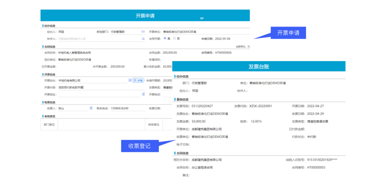Viewport: 386px width, 192px height.
Task: Click the 发票代码 value XZSK-20220001
Action: [261, 106]
